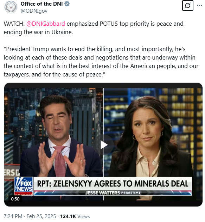Viewport: 205px width, 222px height.
Task: Click the Zelenskyy Agrees to Minerals Deal headline
Action: tap(113, 184)
